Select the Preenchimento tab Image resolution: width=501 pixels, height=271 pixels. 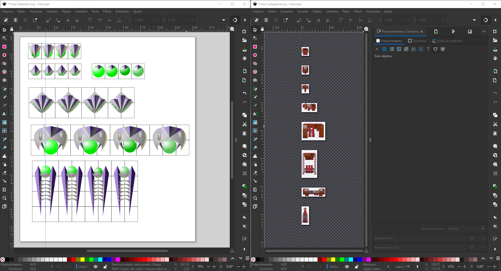click(x=389, y=41)
